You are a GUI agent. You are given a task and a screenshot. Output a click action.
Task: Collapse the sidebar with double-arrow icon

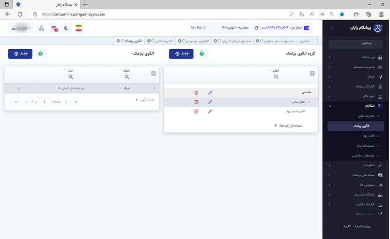pos(331,28)
